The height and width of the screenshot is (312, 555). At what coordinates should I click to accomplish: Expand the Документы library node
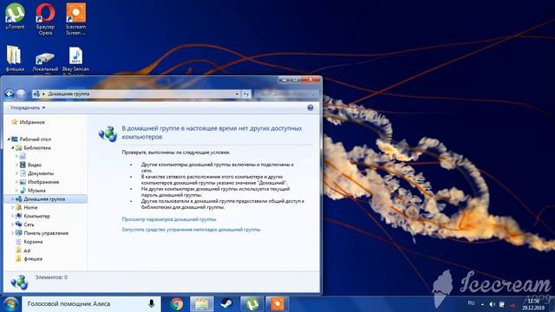(16, 173)
